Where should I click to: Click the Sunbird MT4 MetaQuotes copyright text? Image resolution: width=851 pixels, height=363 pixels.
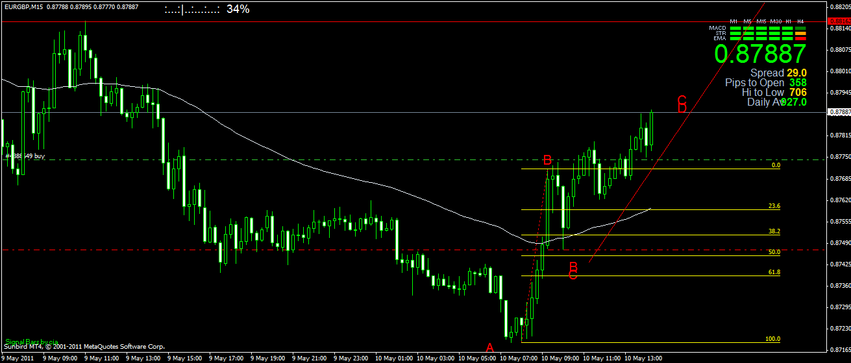[x=84, y=347]
